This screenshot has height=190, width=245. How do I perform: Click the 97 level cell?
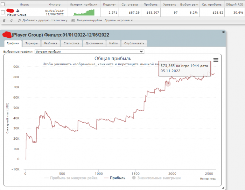coord(170,13)
